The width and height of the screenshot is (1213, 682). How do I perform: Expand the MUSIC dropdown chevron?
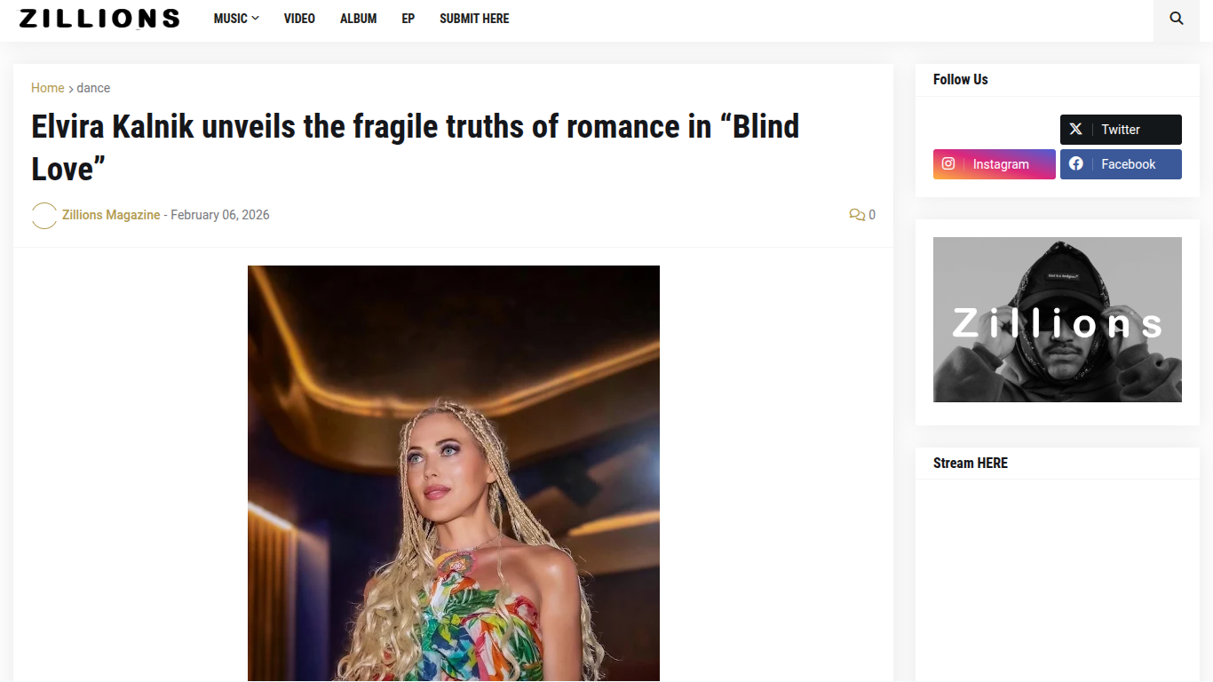[256, 19]
